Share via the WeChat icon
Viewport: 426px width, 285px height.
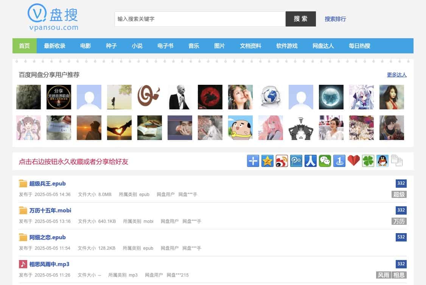(325, 161)
